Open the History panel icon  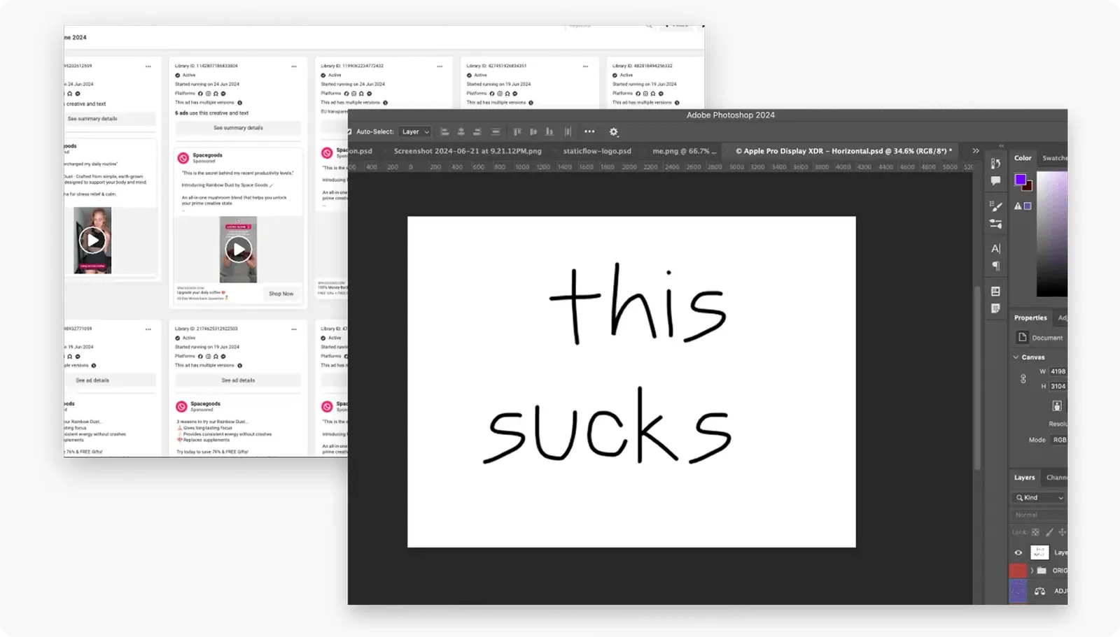pos(995,164)
